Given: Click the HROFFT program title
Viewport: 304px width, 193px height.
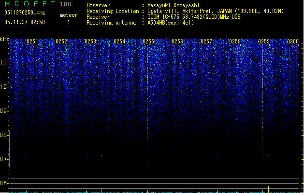Looking at the screenshot, I should (x=30, y=4).
